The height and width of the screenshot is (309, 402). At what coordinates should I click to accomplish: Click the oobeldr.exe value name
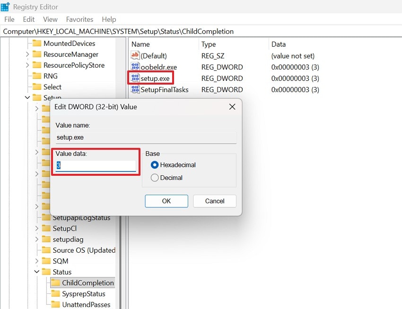click(x=159, y=67)
